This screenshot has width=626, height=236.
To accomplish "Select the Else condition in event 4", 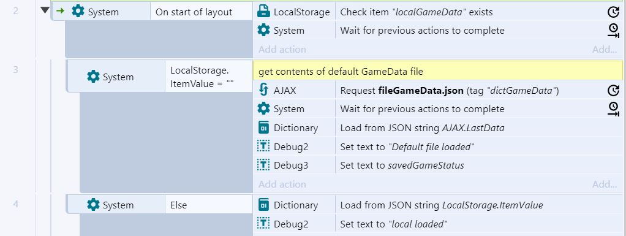I will (209, 205).
